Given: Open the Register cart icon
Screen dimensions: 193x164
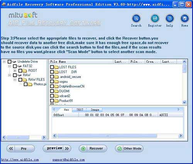Looking at the screenshot, I should (x=155, y=19).
